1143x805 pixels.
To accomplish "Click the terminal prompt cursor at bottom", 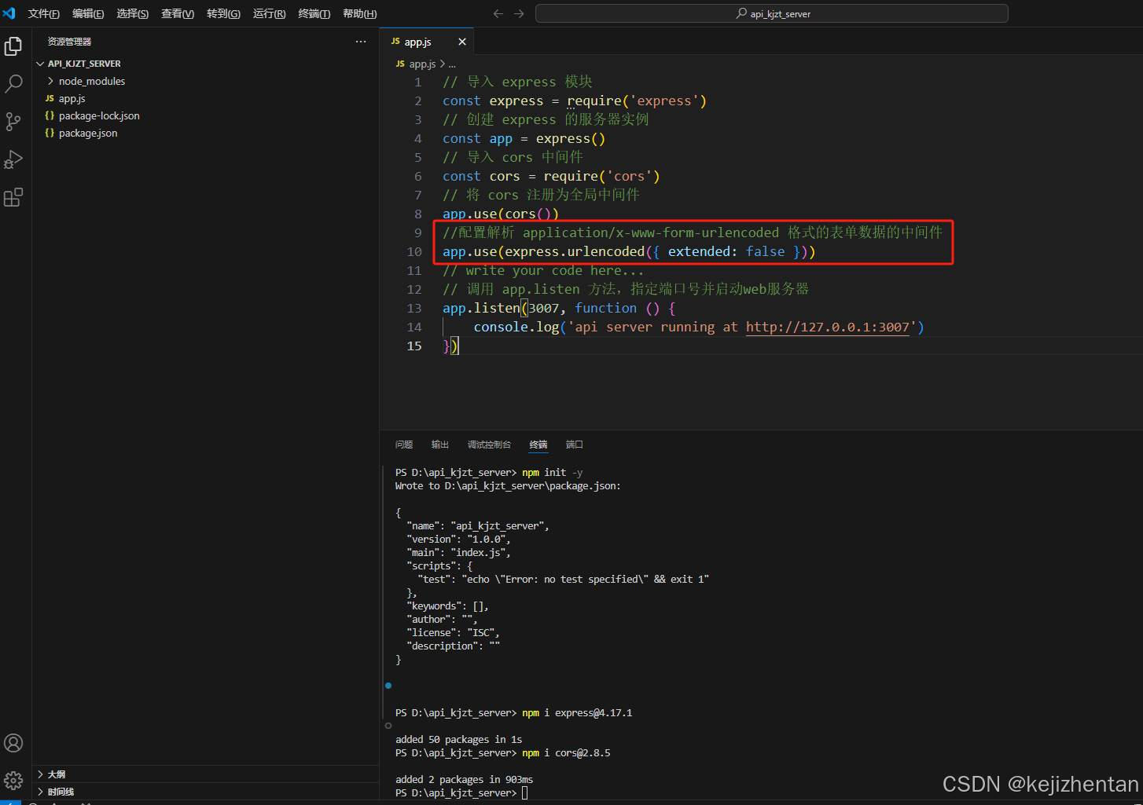I will [x=525, y=793].
